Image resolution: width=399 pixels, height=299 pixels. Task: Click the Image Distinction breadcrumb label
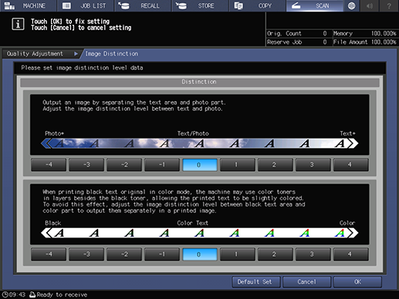click(112, 54)
